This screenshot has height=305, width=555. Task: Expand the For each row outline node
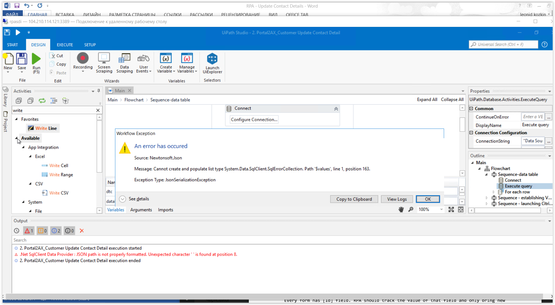tap(494, 192)
